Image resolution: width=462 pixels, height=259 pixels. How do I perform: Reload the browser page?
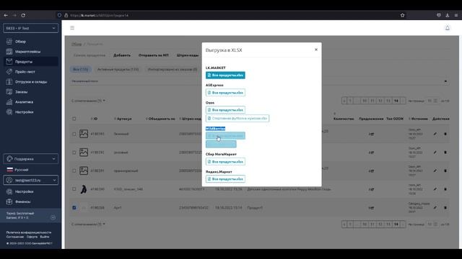[23, 15]
